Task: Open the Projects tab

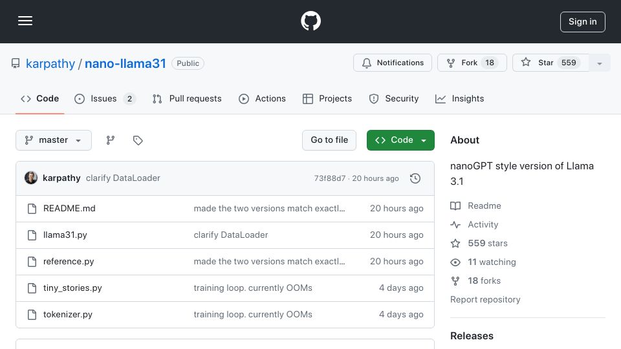Action: pyautogui.click(x=327, y=98)
